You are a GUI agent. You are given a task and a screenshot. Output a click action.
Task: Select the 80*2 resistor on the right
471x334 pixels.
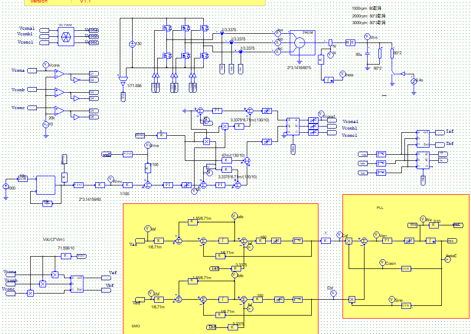click(392, 53)
